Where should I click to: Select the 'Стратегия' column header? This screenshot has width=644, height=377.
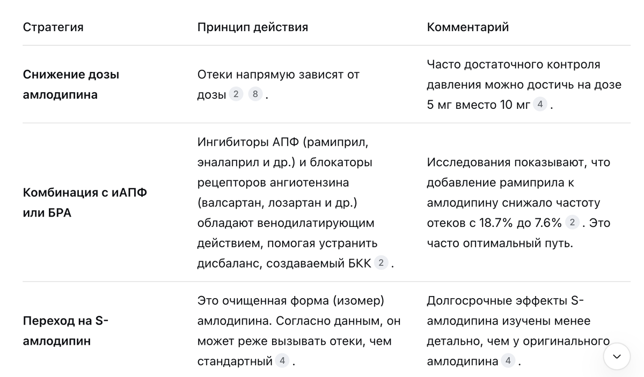(53, 27)
